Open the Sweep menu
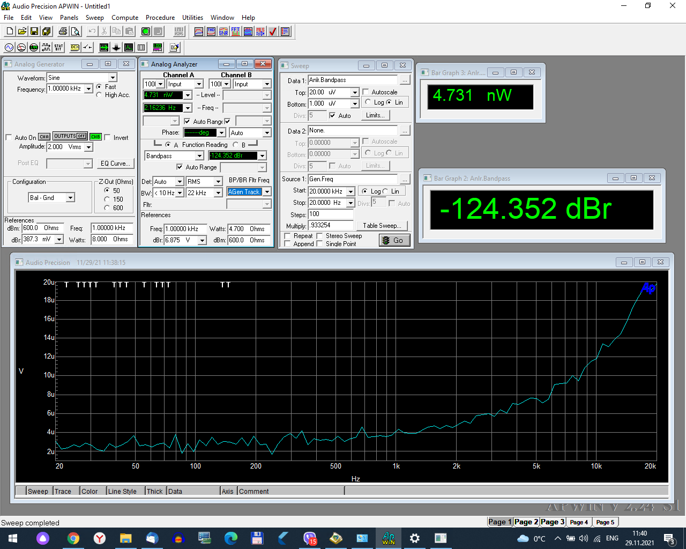This screenshot has height=549, width=686. point(94,17)
